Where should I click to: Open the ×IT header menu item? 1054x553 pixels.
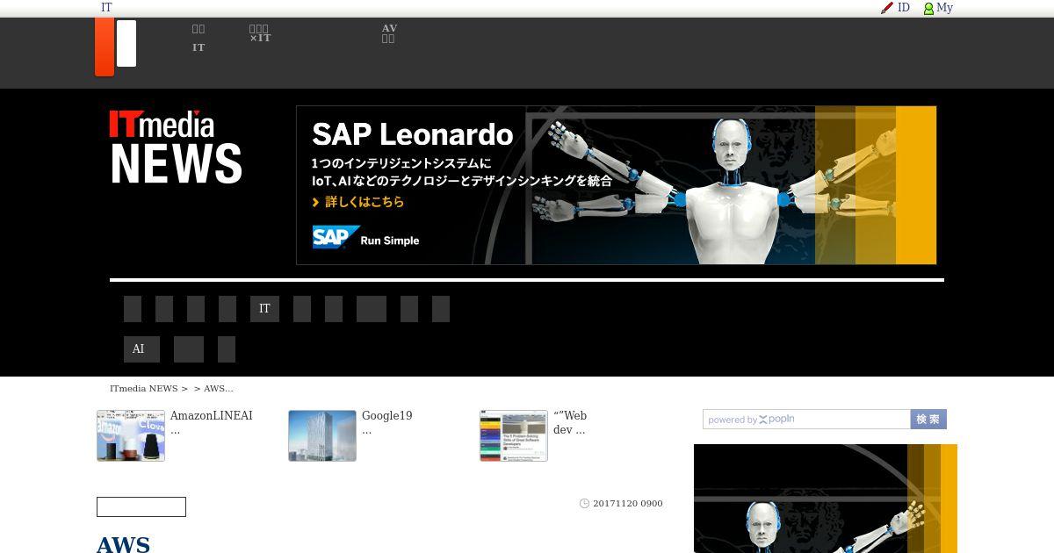[x=260, y=33]
